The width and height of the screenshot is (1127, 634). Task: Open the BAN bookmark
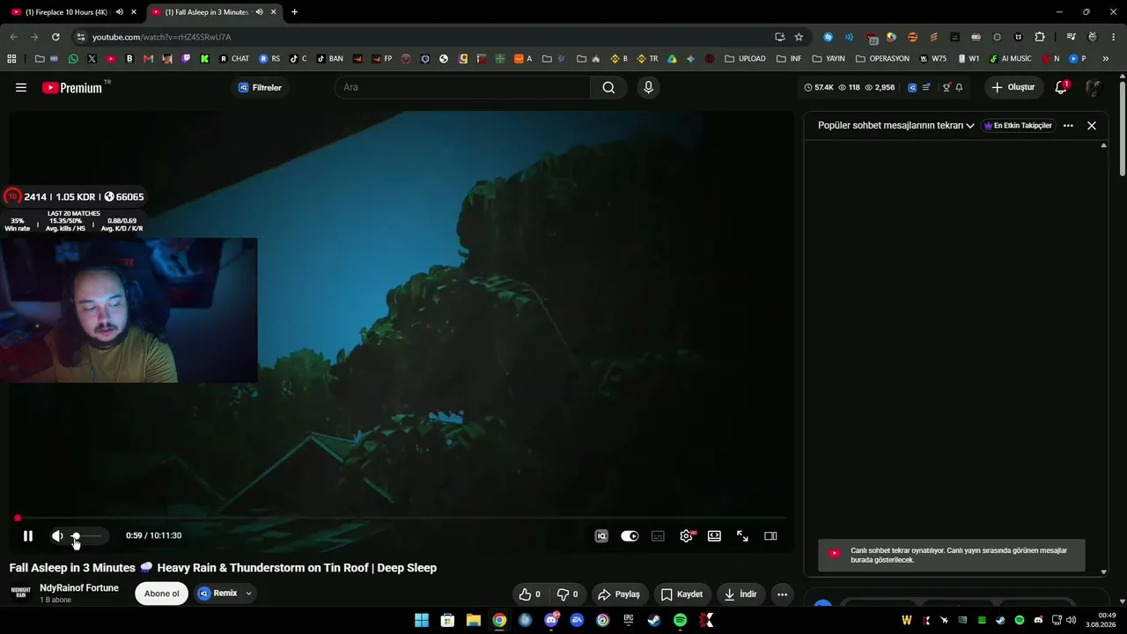click(x=329, y=59)
